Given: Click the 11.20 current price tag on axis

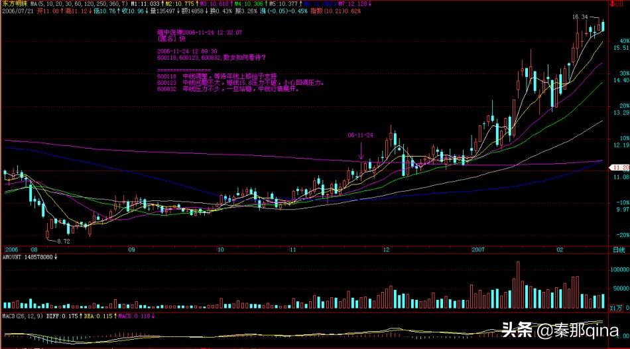Looking at the screenshot, I should point(619,167).
